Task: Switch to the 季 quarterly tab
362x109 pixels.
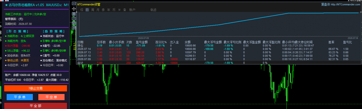Action: pyautogui.click(x=103, y=10)
